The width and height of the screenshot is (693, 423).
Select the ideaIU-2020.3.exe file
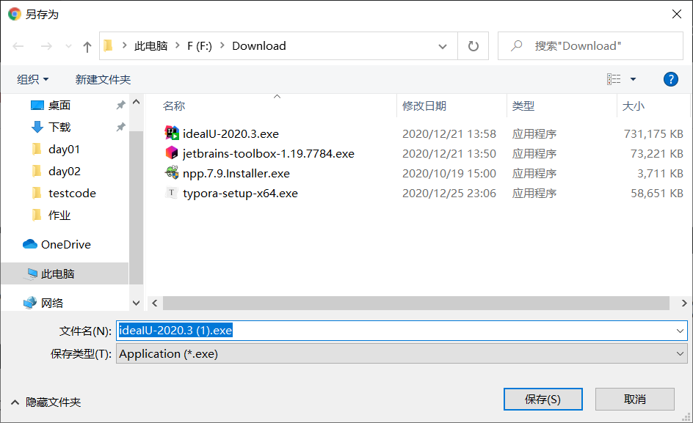point(231,133)
